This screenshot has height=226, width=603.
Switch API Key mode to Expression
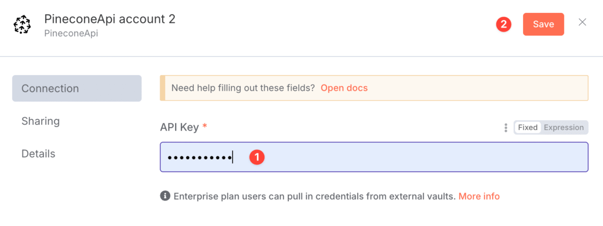click(563, 128)
